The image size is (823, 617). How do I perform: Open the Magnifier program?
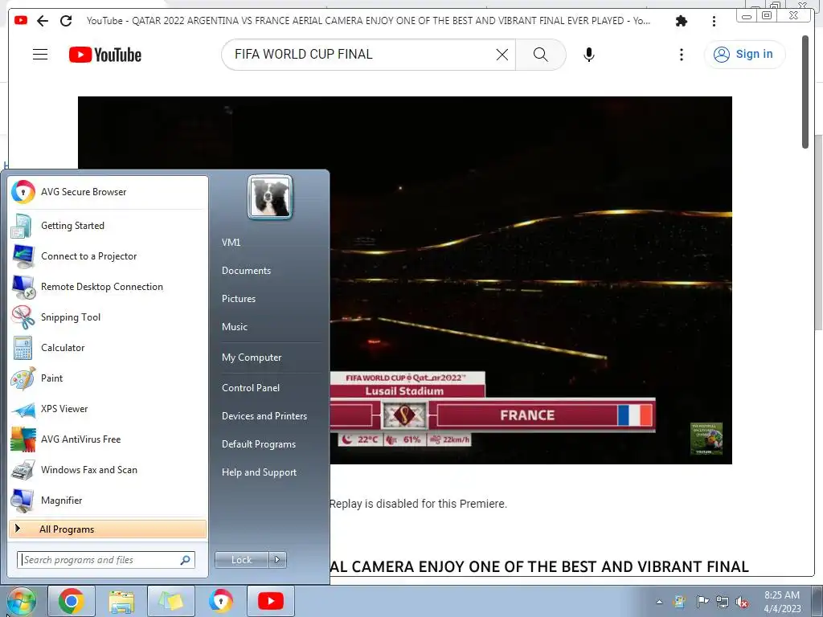[x=108, y=500]
